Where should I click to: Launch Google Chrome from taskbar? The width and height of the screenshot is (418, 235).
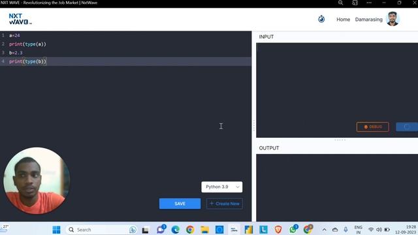coord(190,229)
